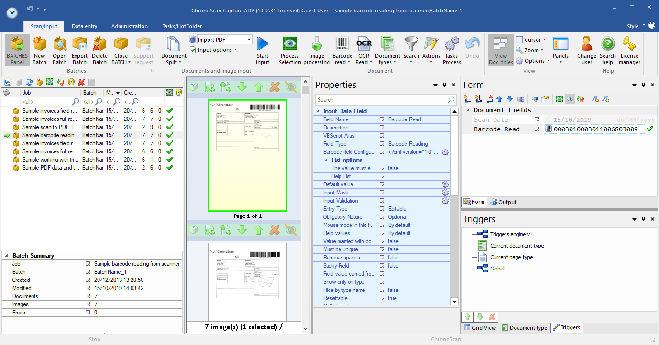This screenshot has width=659, height=345.
Task: Open the License manager key icon
Action: (x=629, y=44)
